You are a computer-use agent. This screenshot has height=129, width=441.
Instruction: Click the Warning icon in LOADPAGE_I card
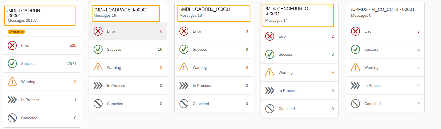[98, 67]
